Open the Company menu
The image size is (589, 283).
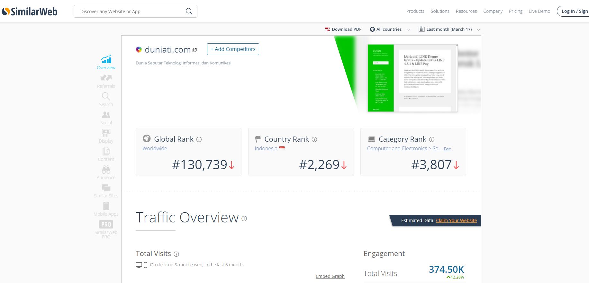(x=493, y=11)
